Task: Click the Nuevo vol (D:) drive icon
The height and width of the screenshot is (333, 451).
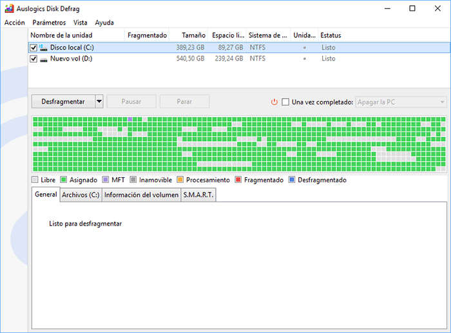Action: [43, 59]
